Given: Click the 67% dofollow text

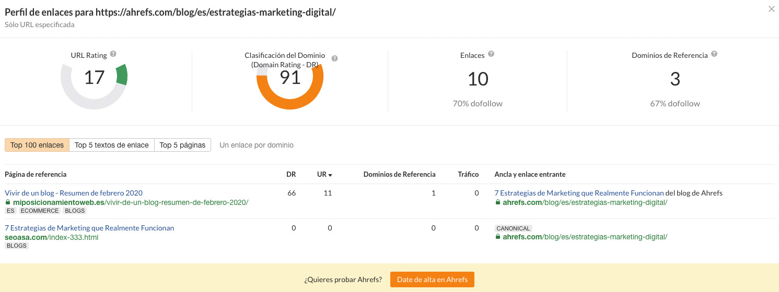Looking at the screenshot, I should pos(675,103).
